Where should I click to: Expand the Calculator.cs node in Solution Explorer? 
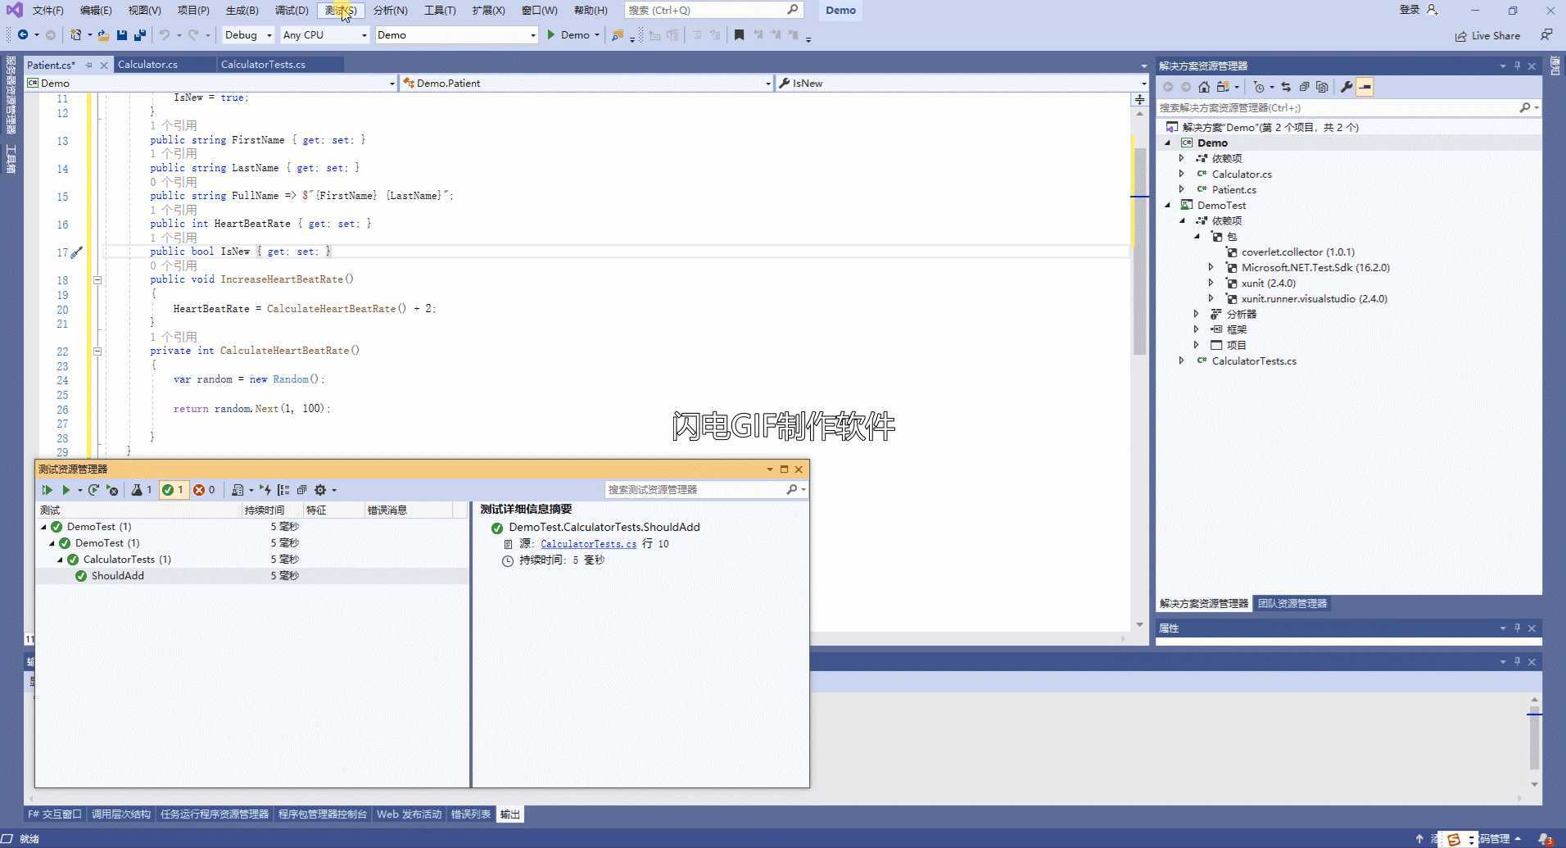click(x=1181, y=174)
